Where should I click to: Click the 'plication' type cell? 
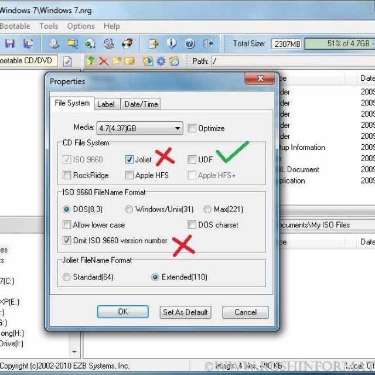292,180
